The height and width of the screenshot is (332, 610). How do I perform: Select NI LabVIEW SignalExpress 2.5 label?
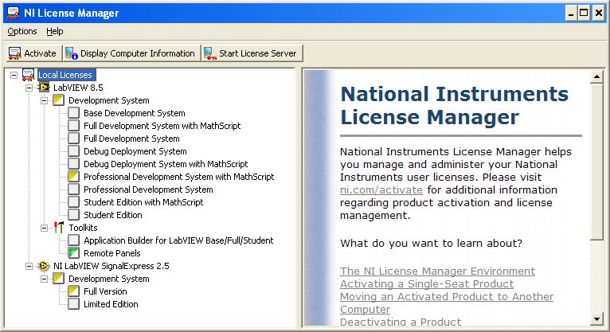(x=111, y=266)
